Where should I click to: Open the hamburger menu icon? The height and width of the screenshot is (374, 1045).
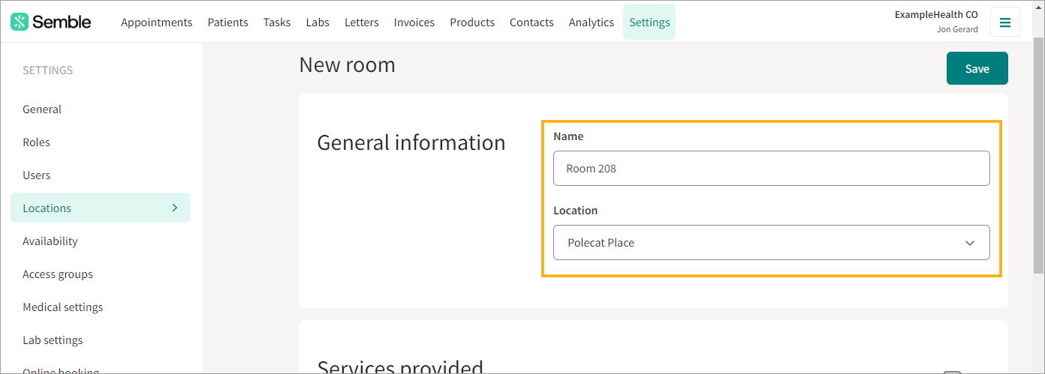click(x=1005, y=22)
